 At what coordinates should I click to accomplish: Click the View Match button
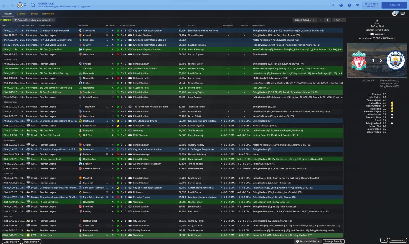[398, 240]
